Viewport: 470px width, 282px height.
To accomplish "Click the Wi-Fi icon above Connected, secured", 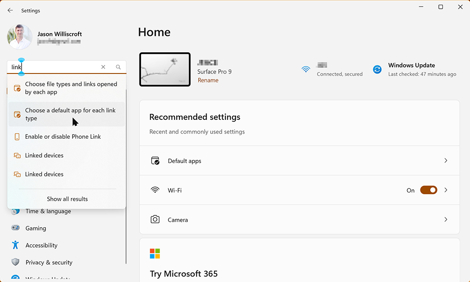I will (x=306, y=69).
